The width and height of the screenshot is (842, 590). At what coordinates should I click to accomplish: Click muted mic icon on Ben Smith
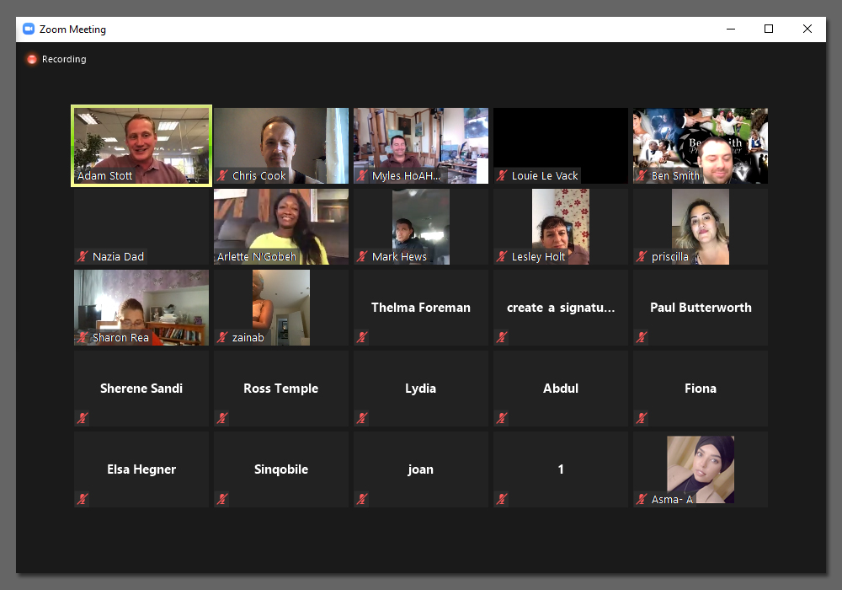click(641, 175)
